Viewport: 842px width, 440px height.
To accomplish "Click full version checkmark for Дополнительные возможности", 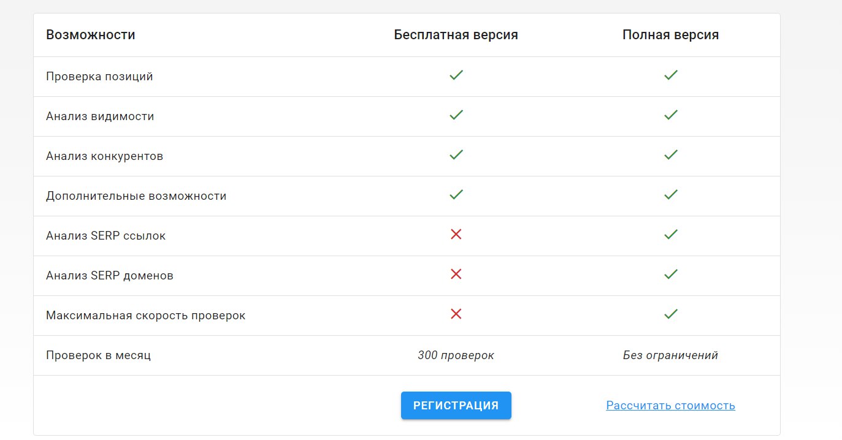I will [670, 195].
